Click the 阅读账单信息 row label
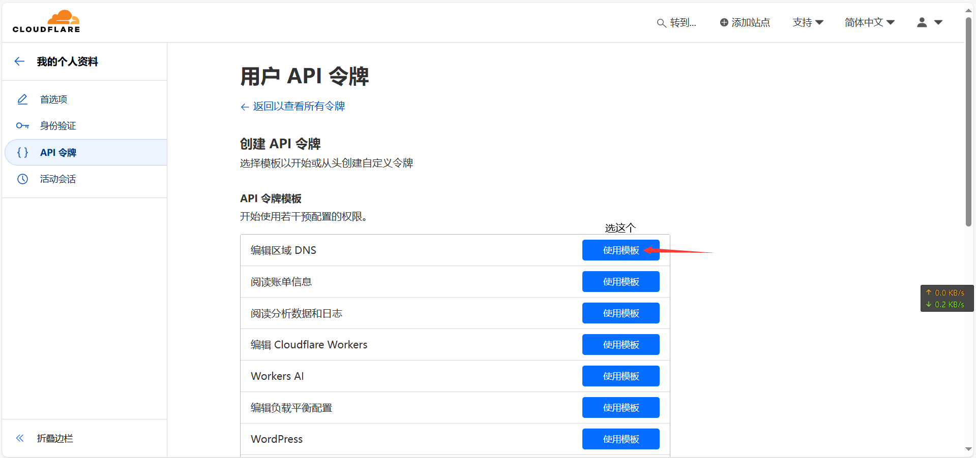The height and width of the screenshot is (458, 976). [x=281, y=282]
